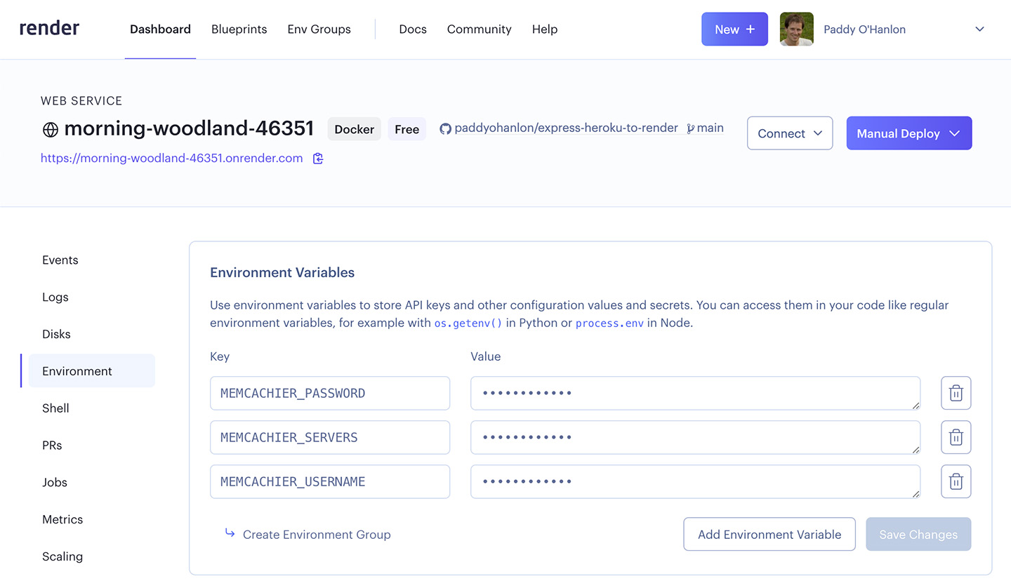The width and height of the screenshot is (1011, 588).
Task: Click the New + button
Action: pyautogui.click(x=734, y=29)
